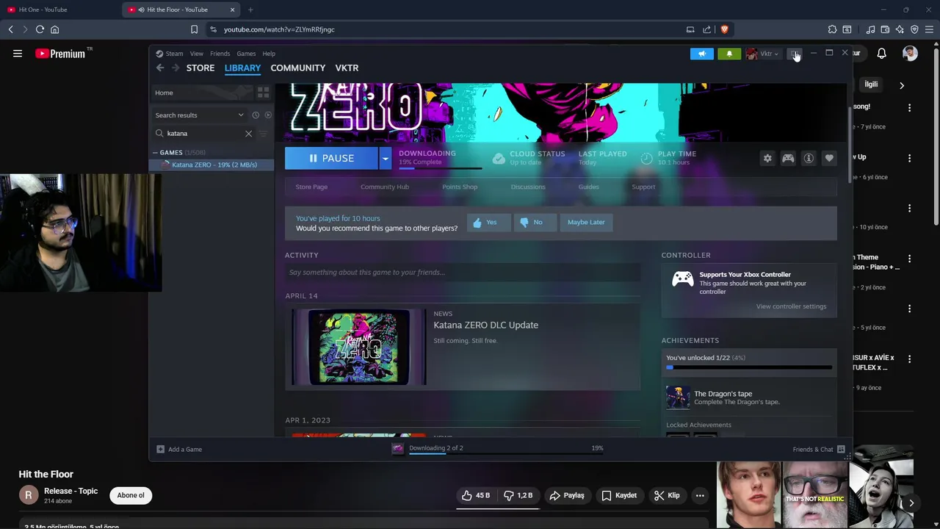
Task: Open controller layout icon beside gear
Action: (x=788, y=158)
